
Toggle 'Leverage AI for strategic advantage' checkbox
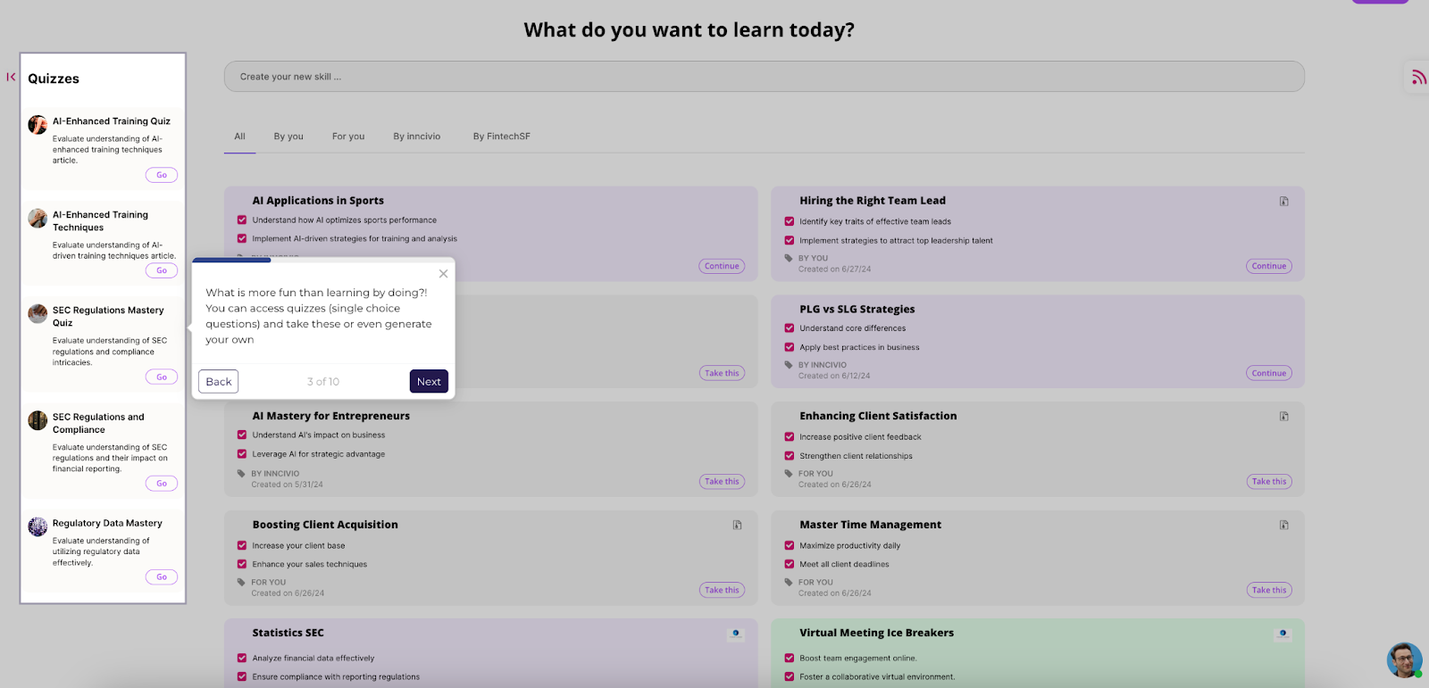point(242,454)
